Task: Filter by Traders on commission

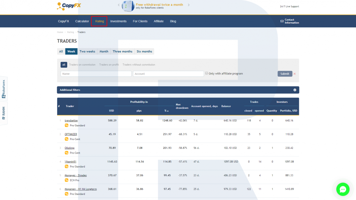Action: click(82, 65)
